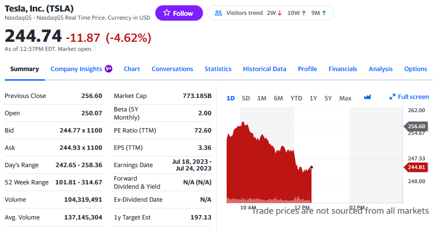Screen dimensions: 433x231
Task: Click the 244.74 current price
Action: tap(33, 36)
